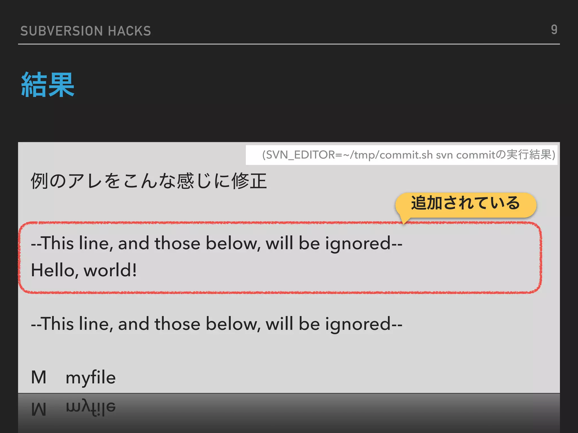The height and width of the screenshot is (433, 578).
Task: Click the horizontal divider line under header
Action: (x=288, y=44)
